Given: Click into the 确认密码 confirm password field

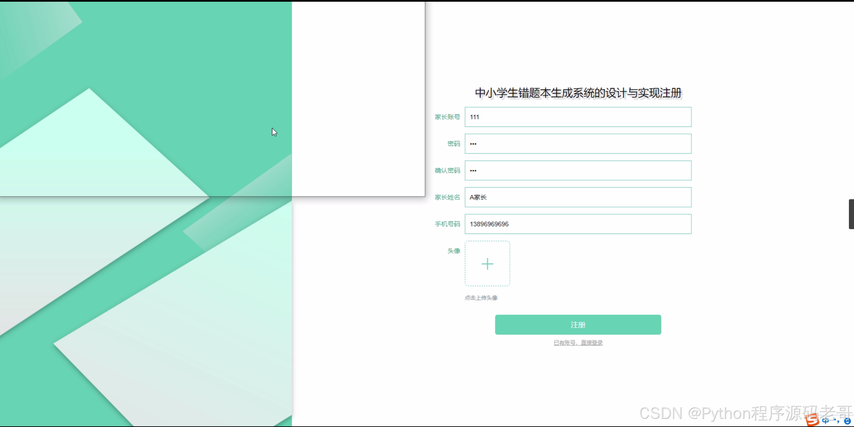Looking at the screenshot, I should click(x=578, y=171).
